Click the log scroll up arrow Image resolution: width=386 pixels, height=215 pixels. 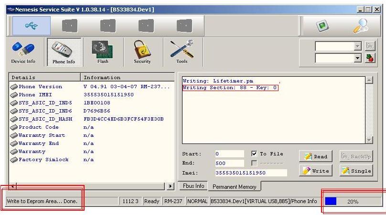click(x=369, y=80)
